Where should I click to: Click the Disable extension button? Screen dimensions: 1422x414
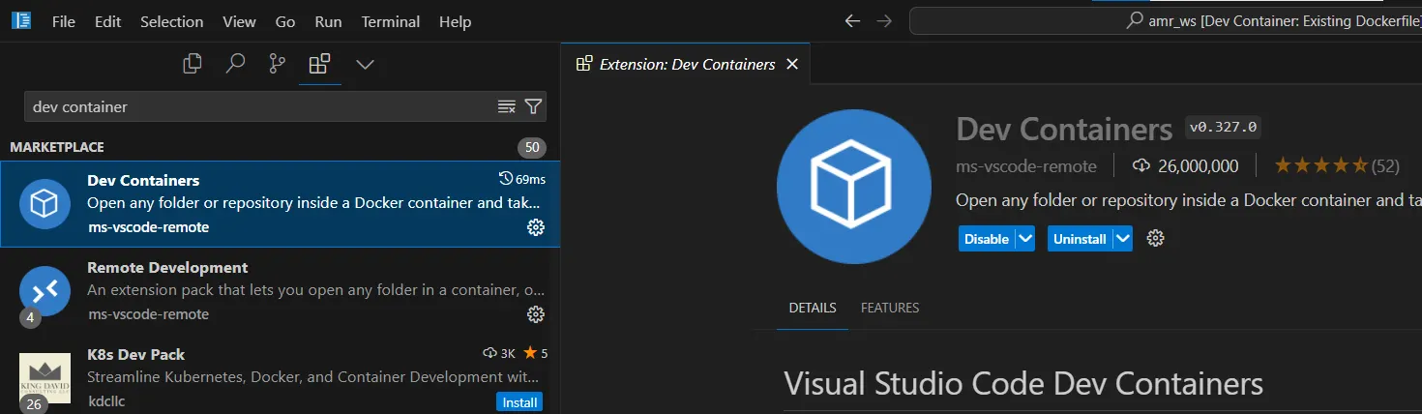(986, 239)
